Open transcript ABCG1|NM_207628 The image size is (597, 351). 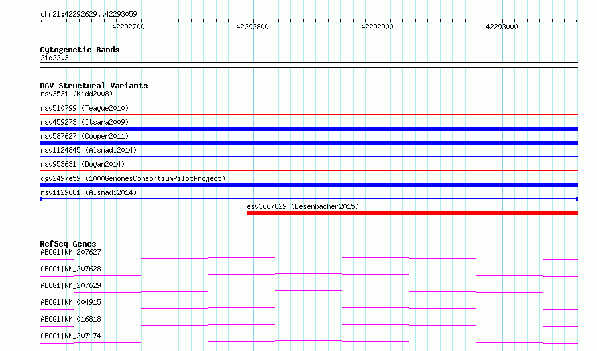pos(70,269)
